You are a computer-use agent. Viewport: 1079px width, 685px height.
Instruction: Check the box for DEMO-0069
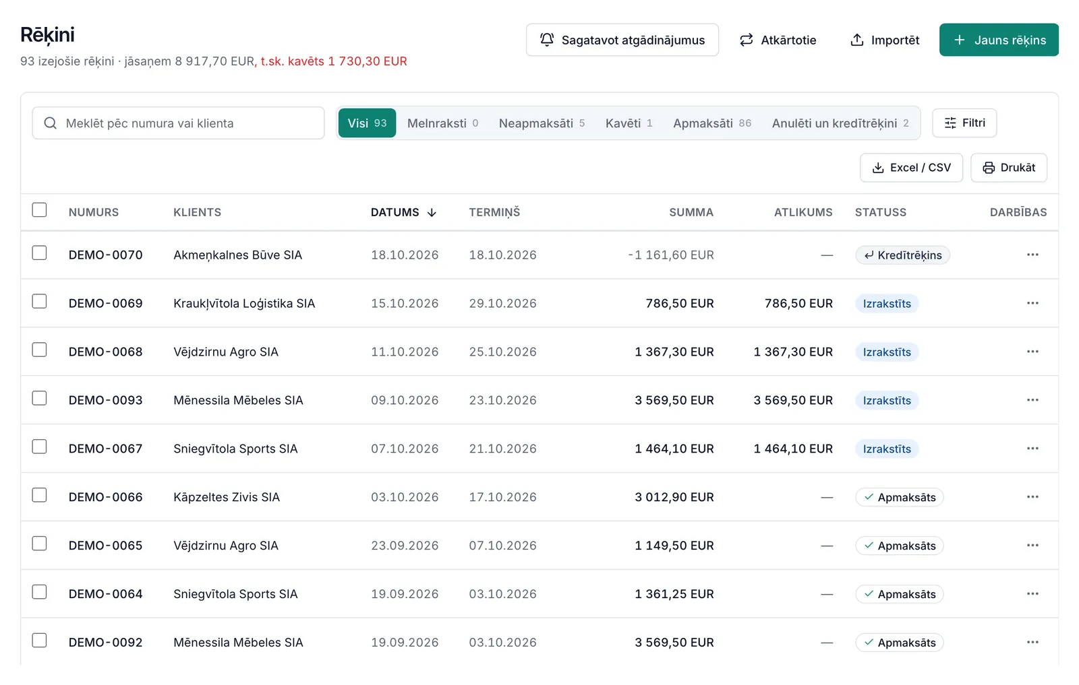(40, 301)
